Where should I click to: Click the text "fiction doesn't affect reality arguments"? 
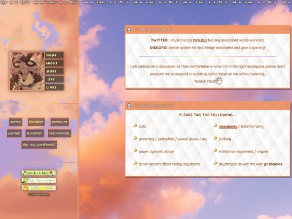169,164
